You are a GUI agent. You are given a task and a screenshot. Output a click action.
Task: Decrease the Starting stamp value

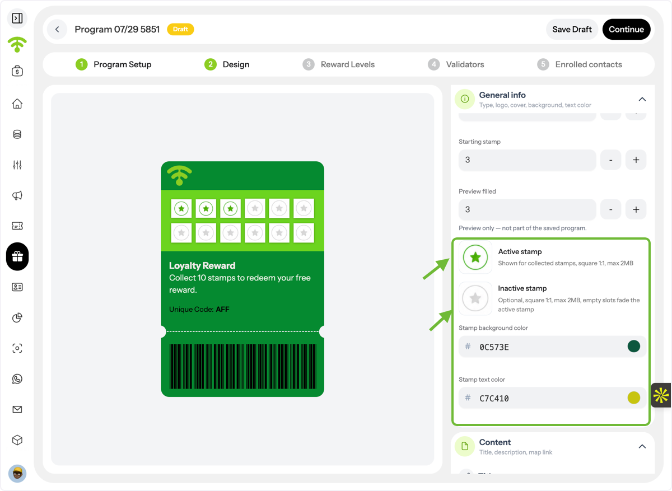click(x=611, y=160)
